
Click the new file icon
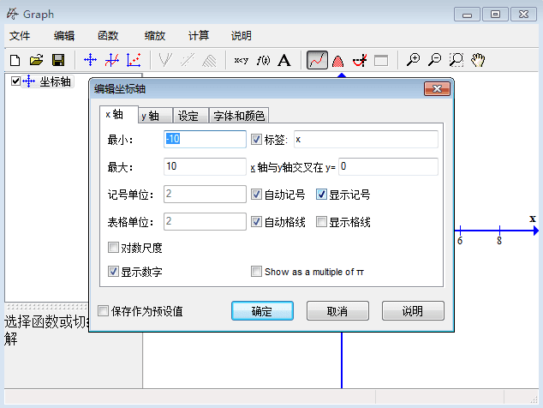pos(15,60)
